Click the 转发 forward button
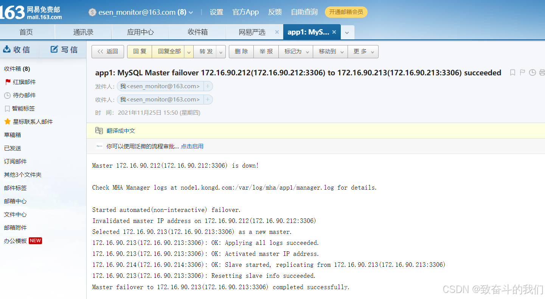 [206, 51]
